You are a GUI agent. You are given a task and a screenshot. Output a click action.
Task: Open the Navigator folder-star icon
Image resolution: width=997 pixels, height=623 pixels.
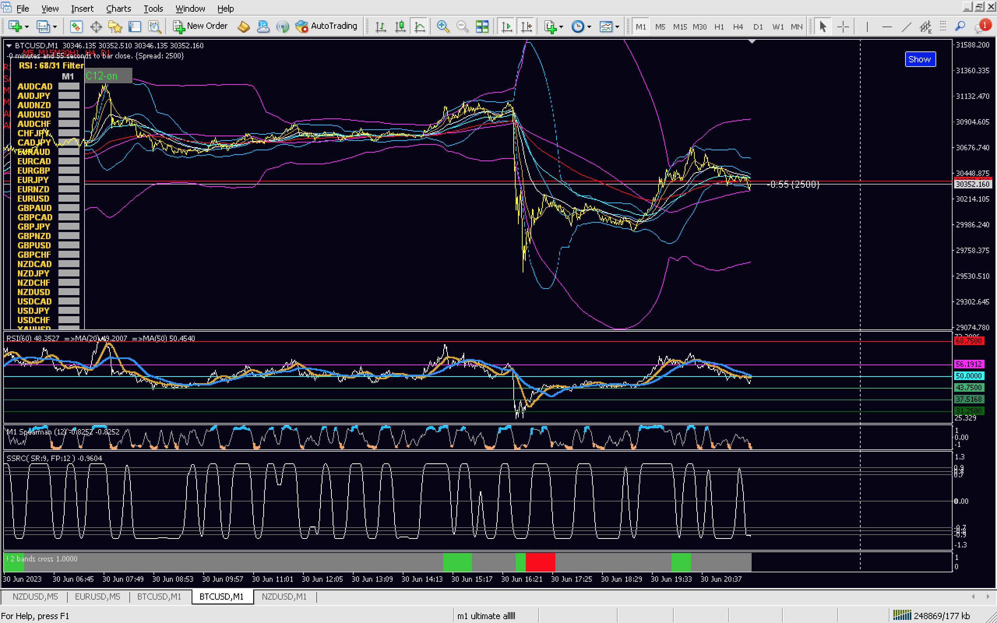click(115, 27)
